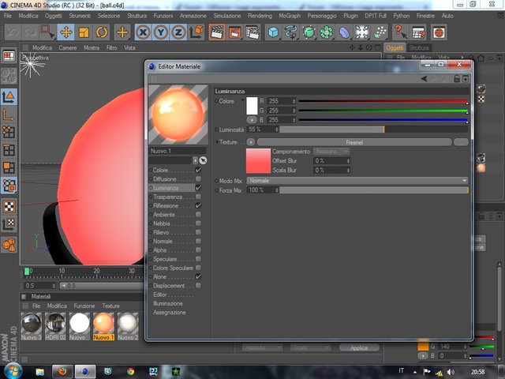Expand the Texture arrow button menu

click(x=251, y=142)
